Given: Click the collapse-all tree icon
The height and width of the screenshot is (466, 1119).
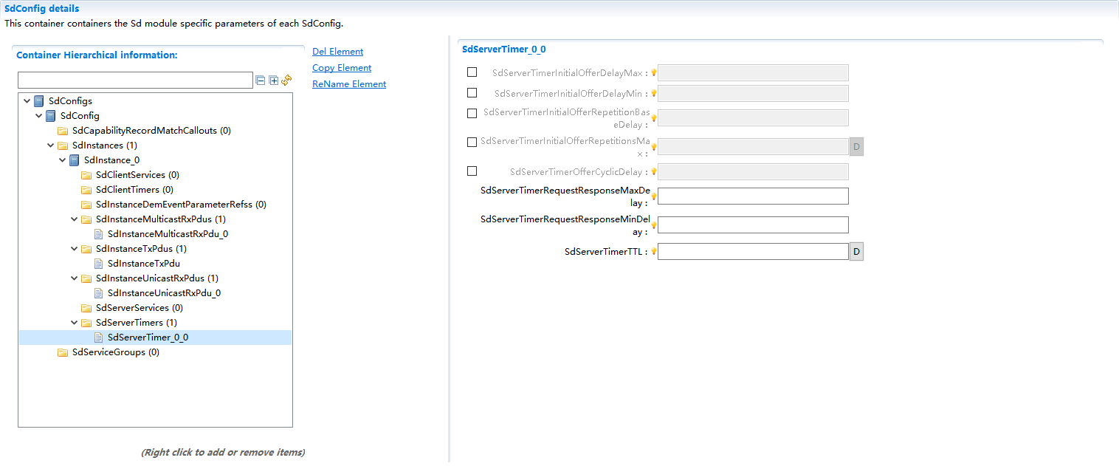Looking at the screenshot, I should coord(261,80).
